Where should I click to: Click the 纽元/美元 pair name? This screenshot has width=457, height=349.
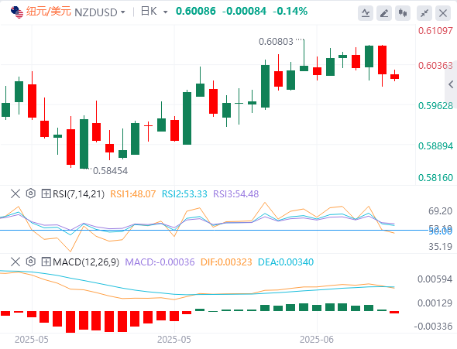pos(49,12)
